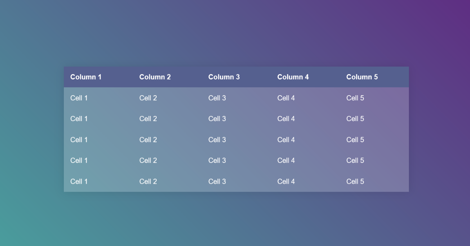The width and height of the screenshot is (470, 246).
Task: Click Cell 4 in the first row
Action: pos(286,98)
